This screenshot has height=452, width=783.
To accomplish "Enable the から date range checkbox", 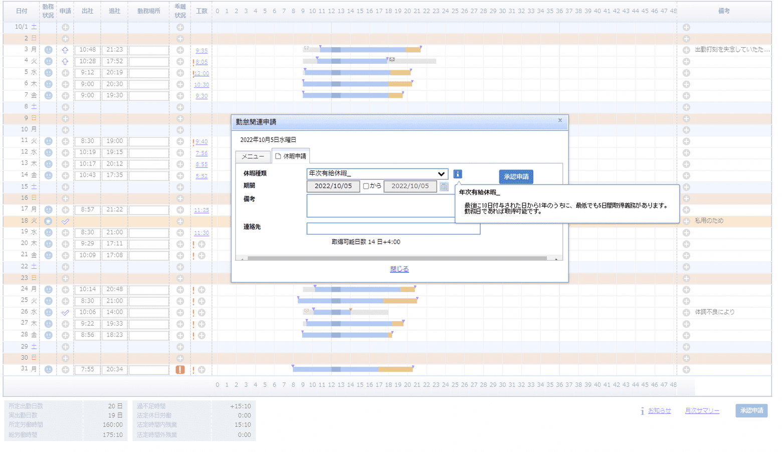I will 366,186.
